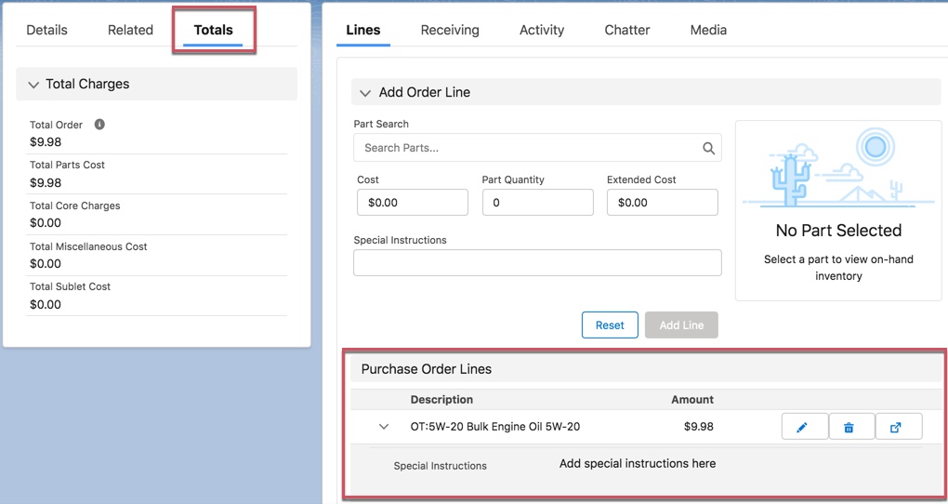The height and width of the screenshot is (504, 948).
Task: Open the engine oil line in new window
Action: 899,427
